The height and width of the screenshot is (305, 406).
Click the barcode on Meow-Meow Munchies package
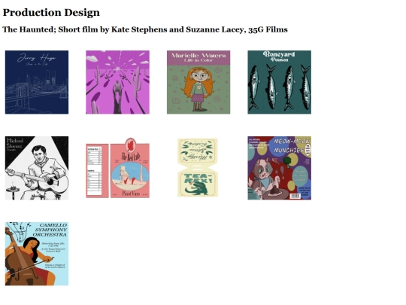(295, 196)
